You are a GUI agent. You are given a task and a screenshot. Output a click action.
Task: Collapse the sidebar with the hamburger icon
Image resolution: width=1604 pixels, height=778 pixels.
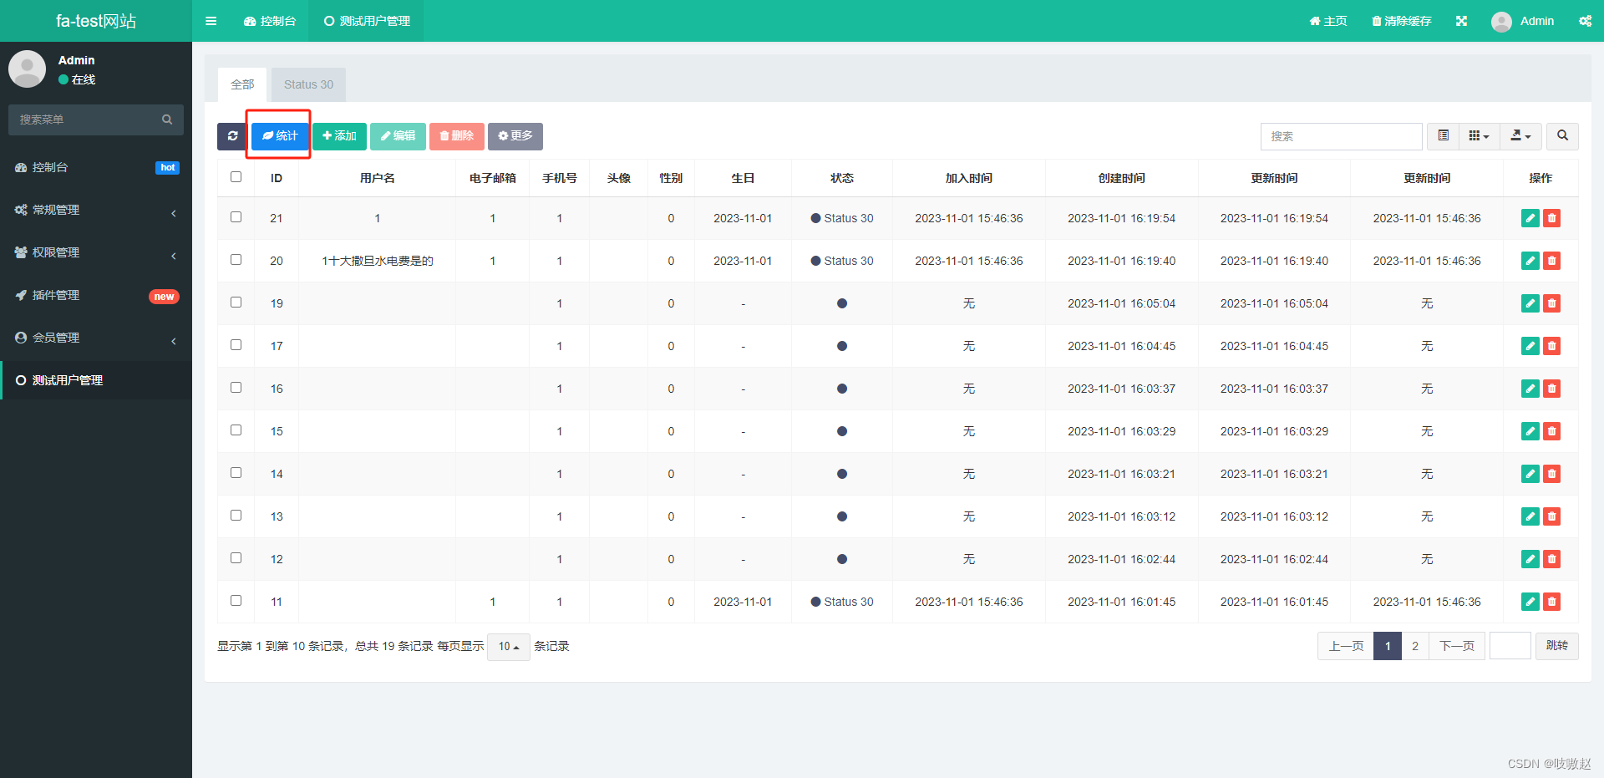click(211, 21)
